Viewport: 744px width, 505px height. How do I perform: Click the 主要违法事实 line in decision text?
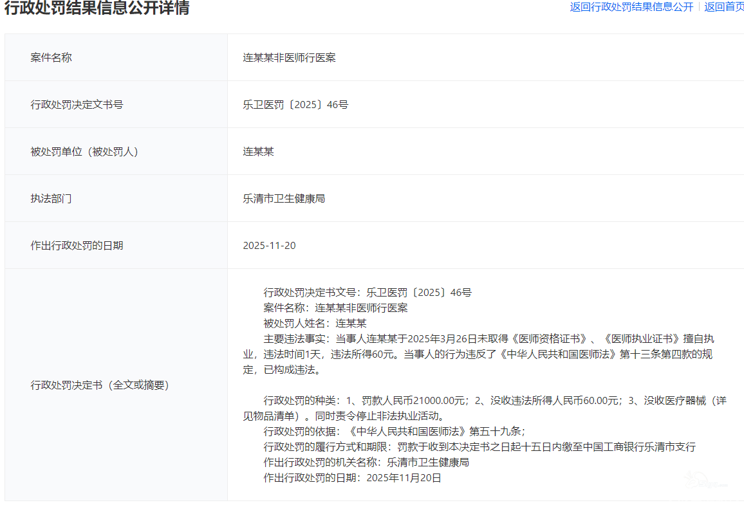click(x=488, y=338)
